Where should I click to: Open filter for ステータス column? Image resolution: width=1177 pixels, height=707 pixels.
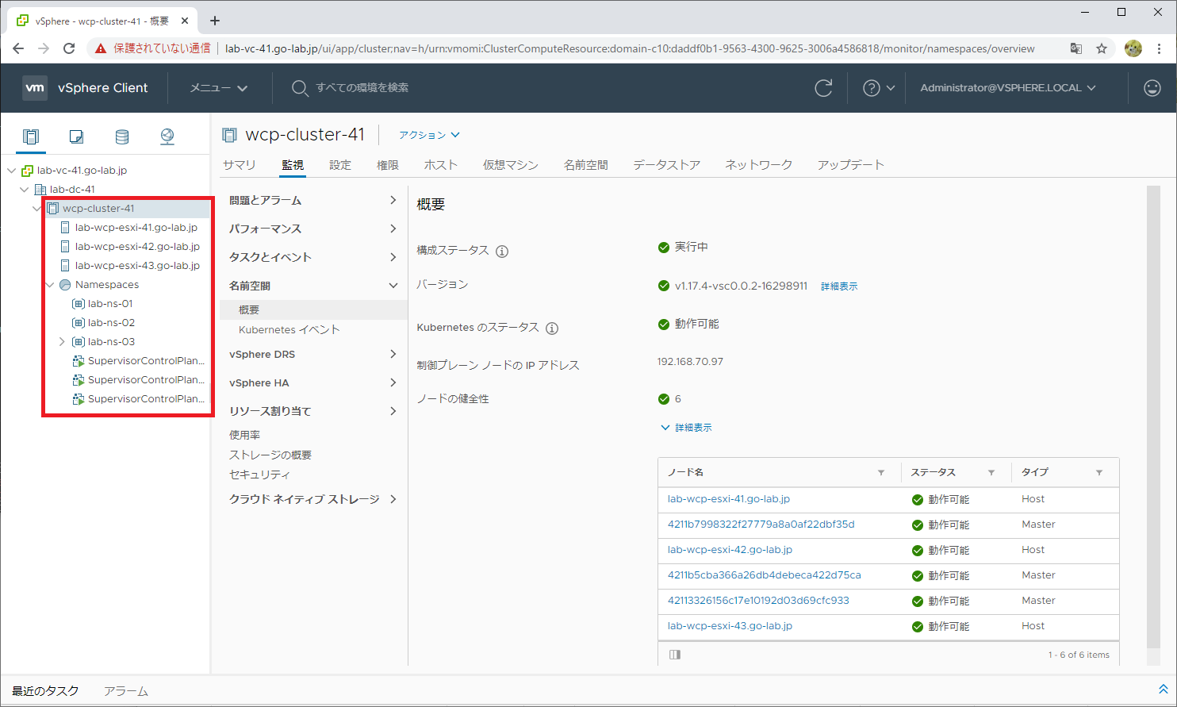[x=991, y=473]
